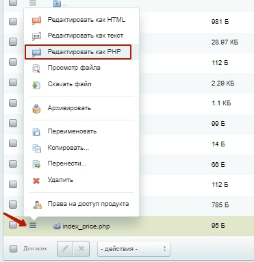Viewport: 254px width, 262px height.
Task: Click the TXT edit icon
Action: point(36,36)
